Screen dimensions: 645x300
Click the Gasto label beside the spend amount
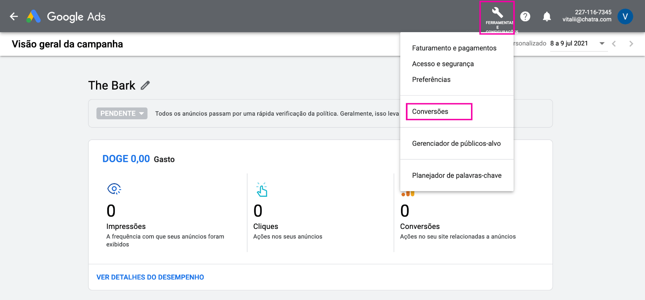[164, 159]
